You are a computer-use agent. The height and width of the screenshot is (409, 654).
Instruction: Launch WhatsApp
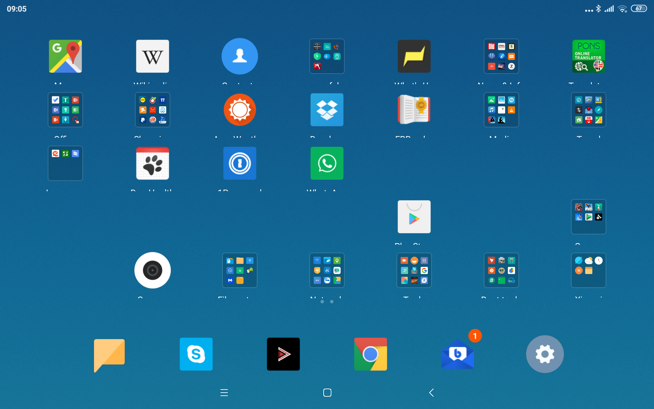[x=327, y=163]
